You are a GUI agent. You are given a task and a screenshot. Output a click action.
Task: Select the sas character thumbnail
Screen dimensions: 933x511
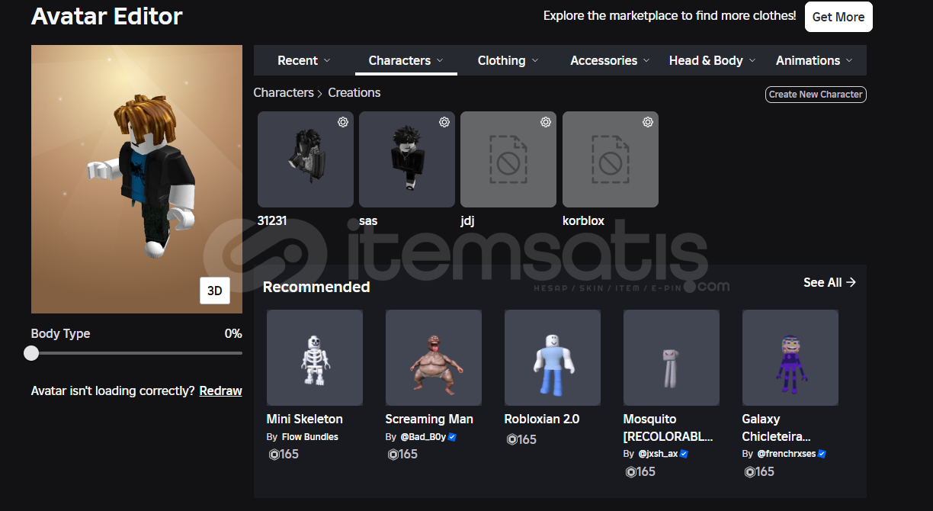point(407,159)
